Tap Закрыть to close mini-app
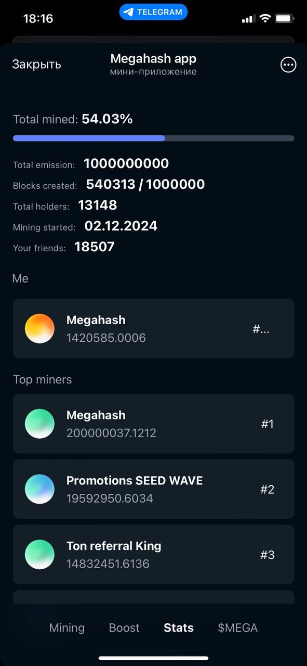The width and height of the screenshot is (307, 666). pos(37,65)
